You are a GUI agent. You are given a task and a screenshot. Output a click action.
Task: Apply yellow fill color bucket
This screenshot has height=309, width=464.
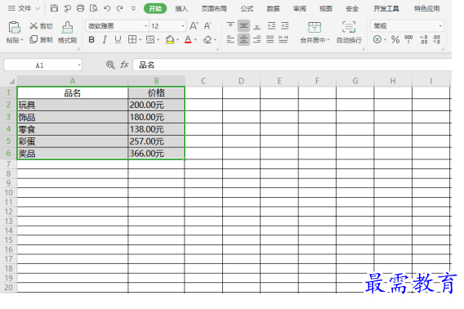point(170,39)
